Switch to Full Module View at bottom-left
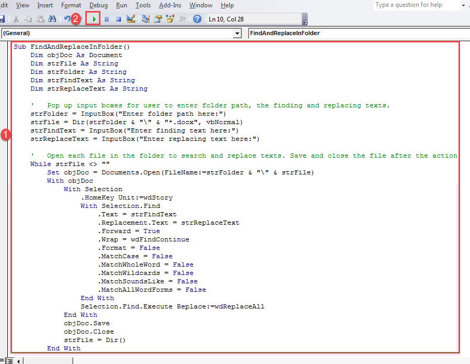The width and height of the screenshot is (470, 364). [9, 360]
